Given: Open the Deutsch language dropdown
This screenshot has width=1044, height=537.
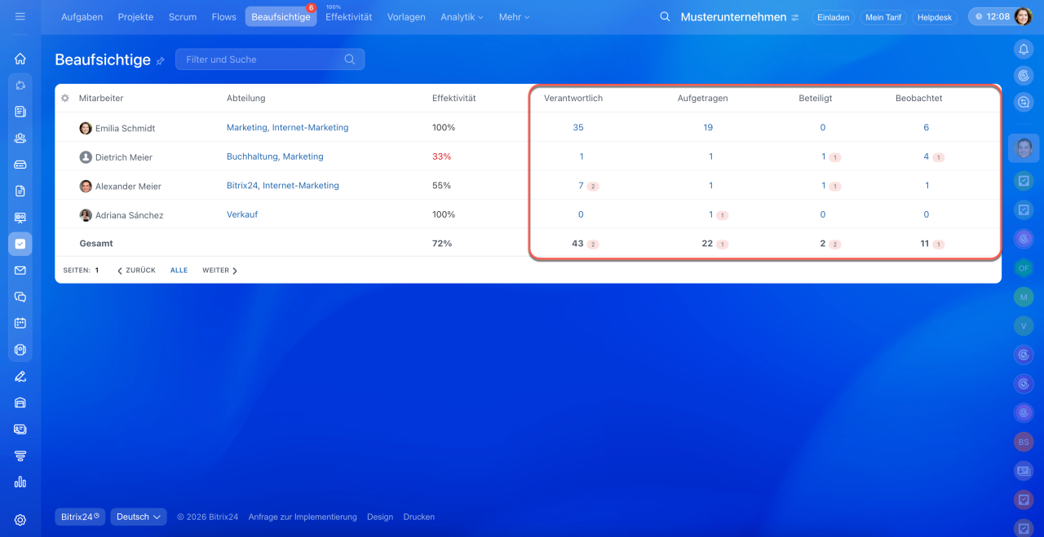Looking at the screenshot, I should (x=139, y=517).
